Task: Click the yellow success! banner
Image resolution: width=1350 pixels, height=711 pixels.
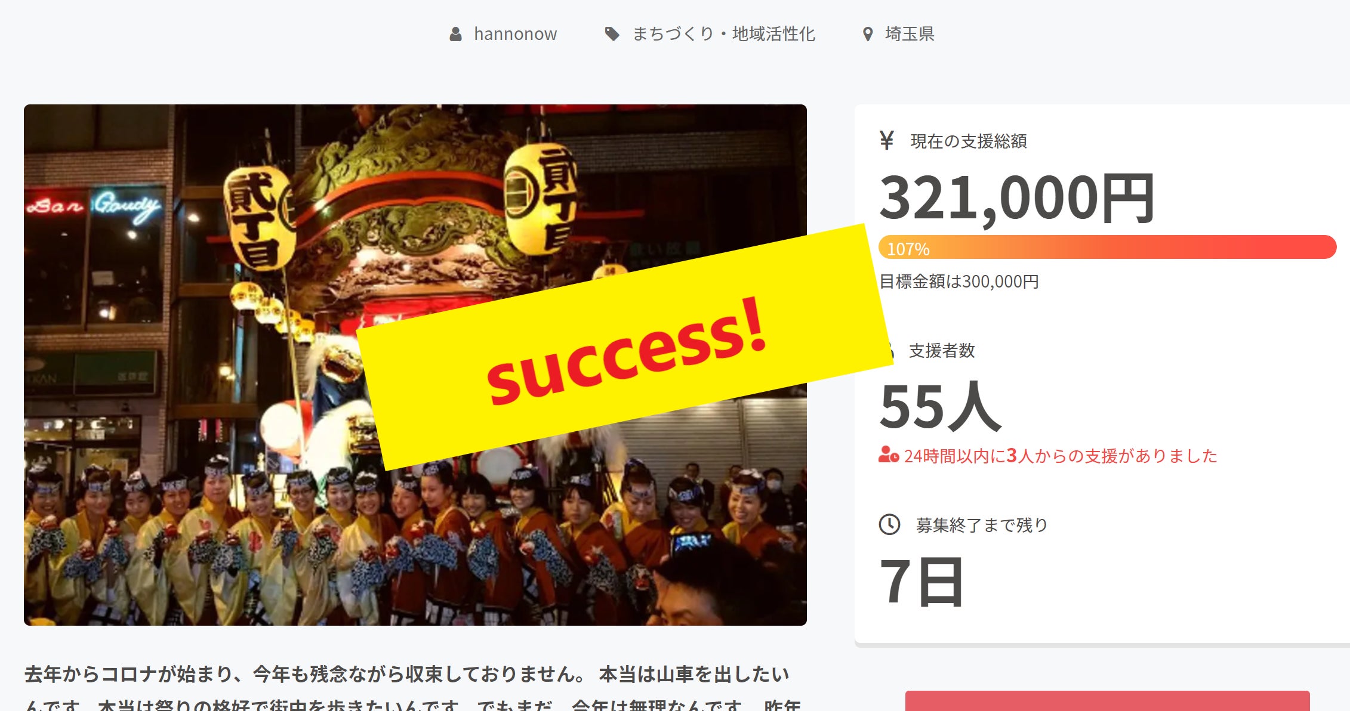Action: click(624, 348)
